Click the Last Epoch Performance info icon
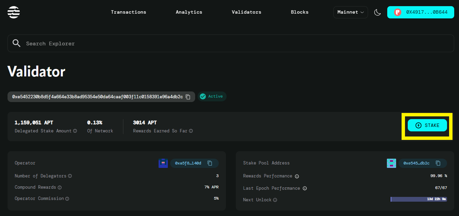 [x=305, y=188]
